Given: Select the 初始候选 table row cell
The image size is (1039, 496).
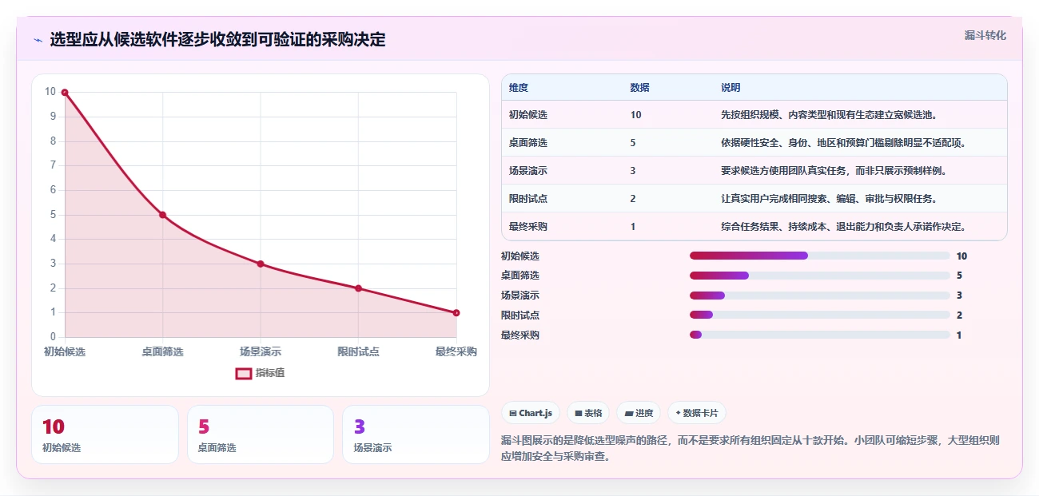Looking at the screenshot, I should (528, 115).
